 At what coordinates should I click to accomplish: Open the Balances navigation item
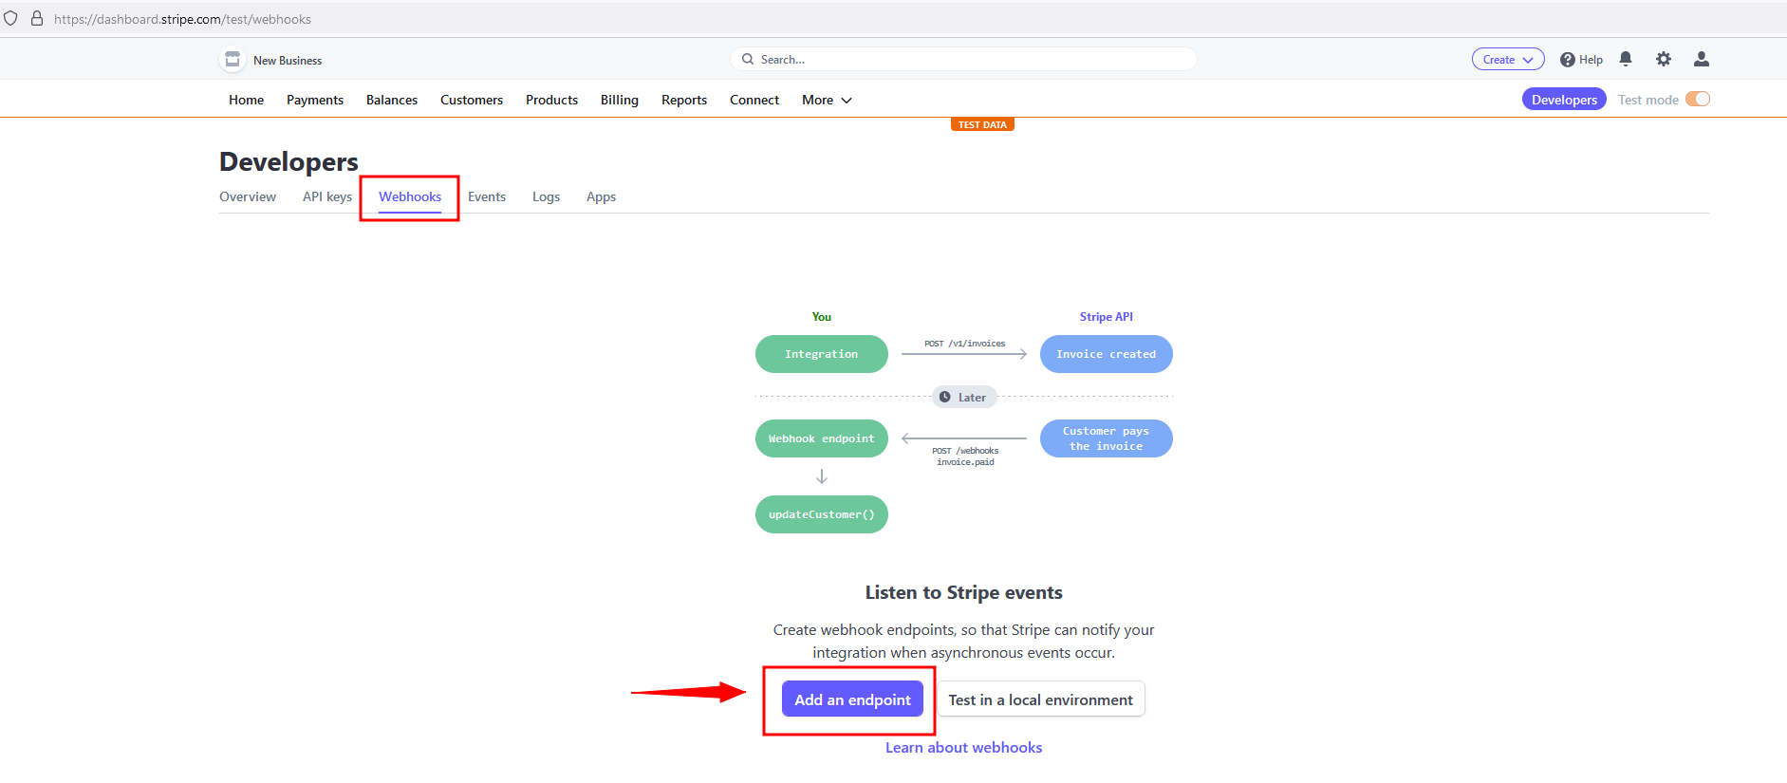pyautogui.click(x=392, y=100)
